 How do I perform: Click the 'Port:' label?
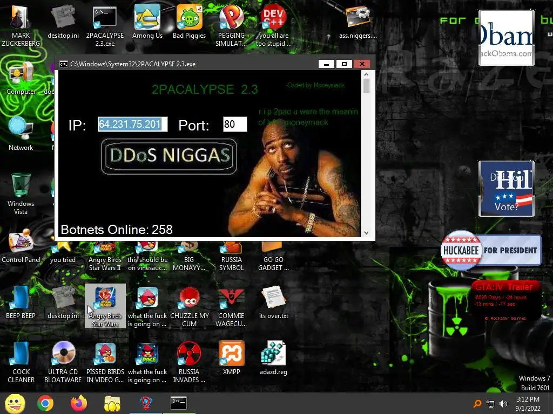click(x=194, y=125)
